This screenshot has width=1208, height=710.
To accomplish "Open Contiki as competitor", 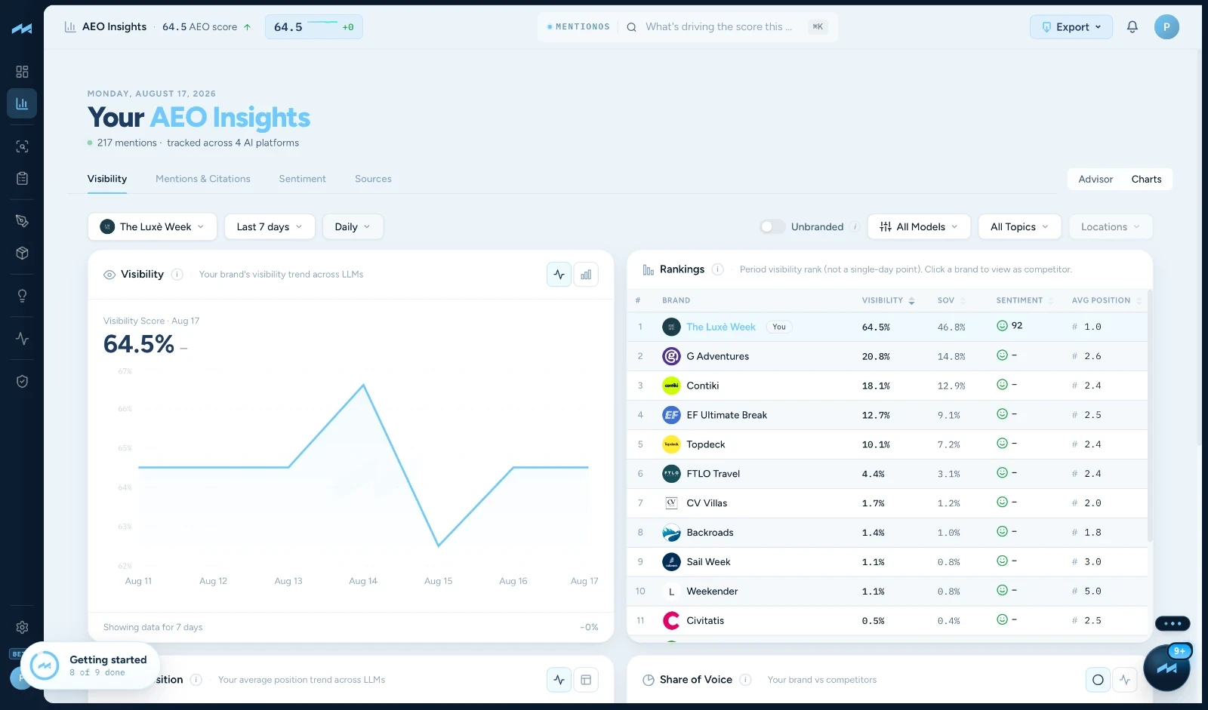I will (x=703, y=386).
